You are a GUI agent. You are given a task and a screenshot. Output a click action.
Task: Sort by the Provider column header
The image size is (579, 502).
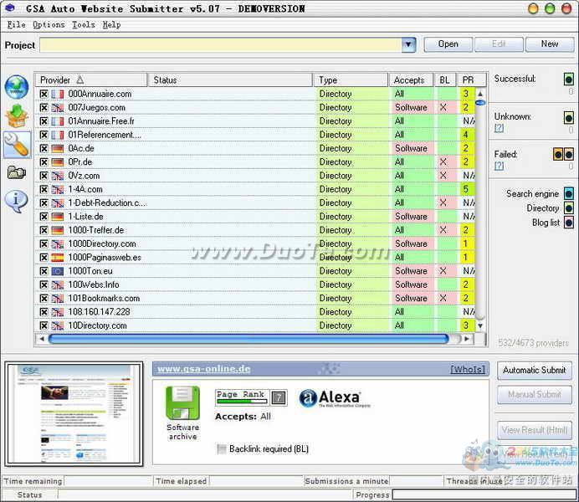91,80
